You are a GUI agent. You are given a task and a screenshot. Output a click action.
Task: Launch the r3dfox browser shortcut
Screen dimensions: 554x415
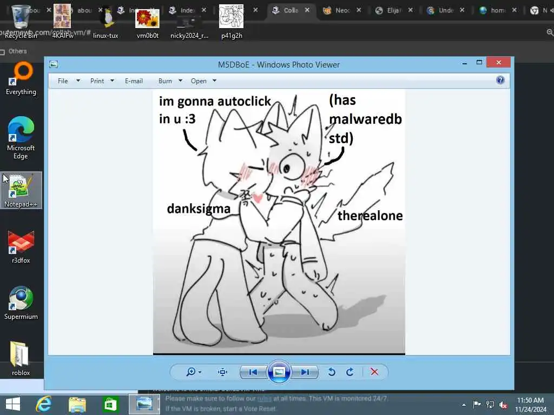point(21,247)
